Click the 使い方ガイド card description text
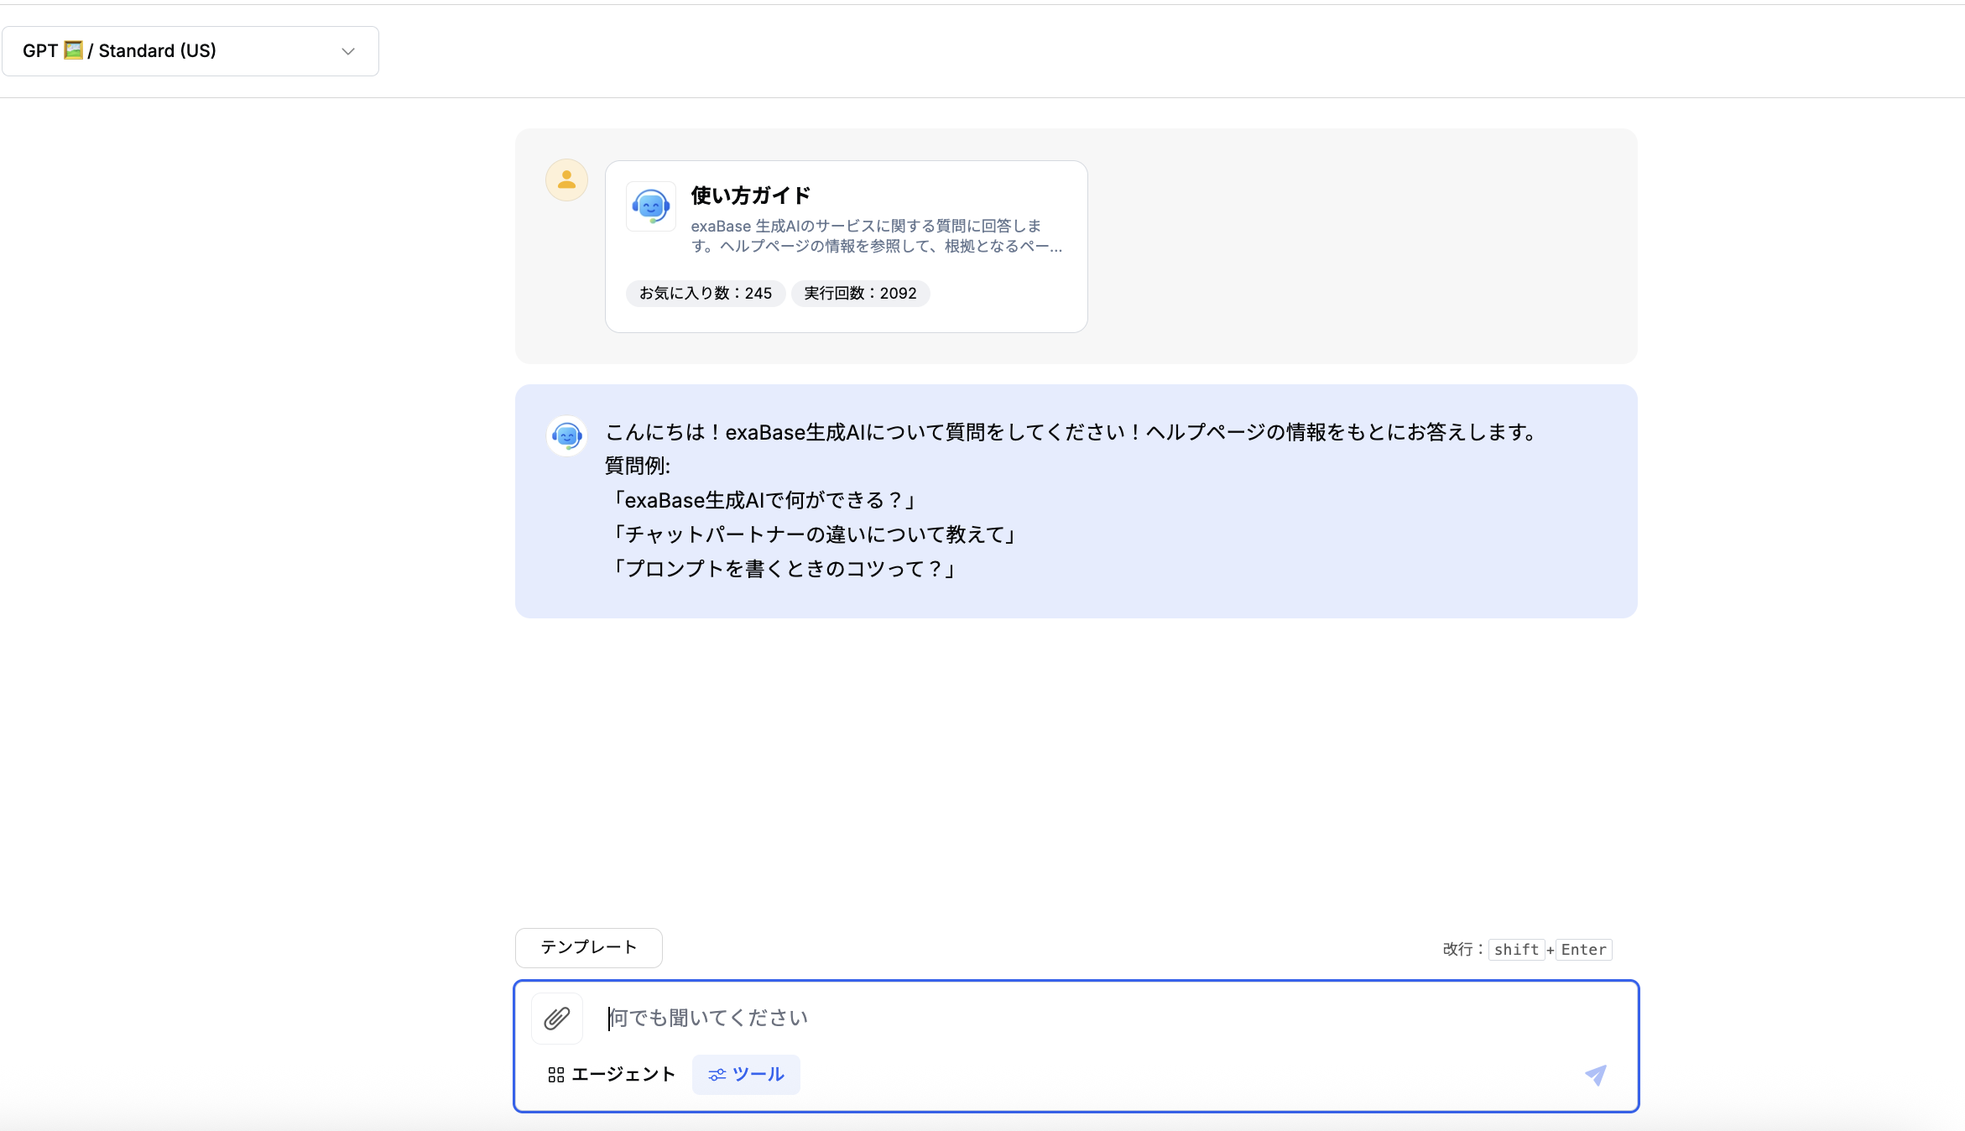Screen dimensions: 1965x1131 877,236
